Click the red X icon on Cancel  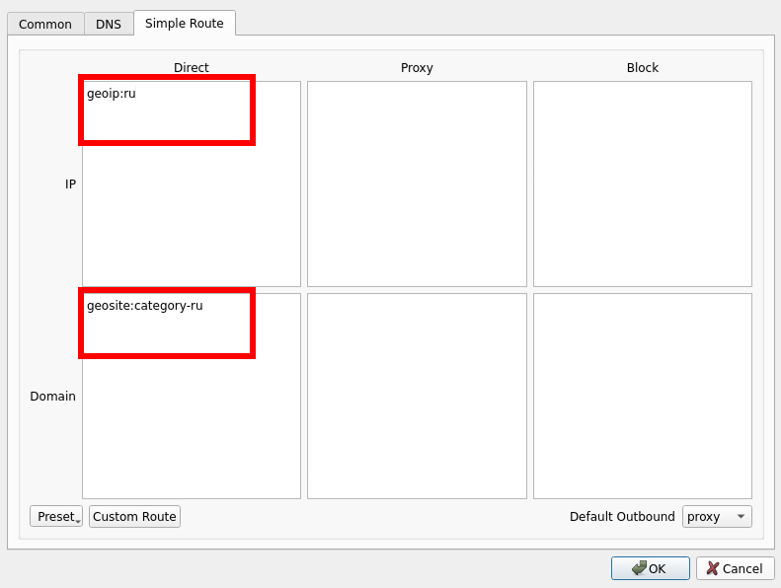(x=712, y=568)
